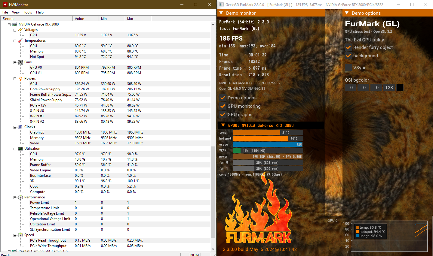Screen dimensions: 433x256
Task: Click the Resolution 718 x 828 line
Action: (x=244, y=75)
